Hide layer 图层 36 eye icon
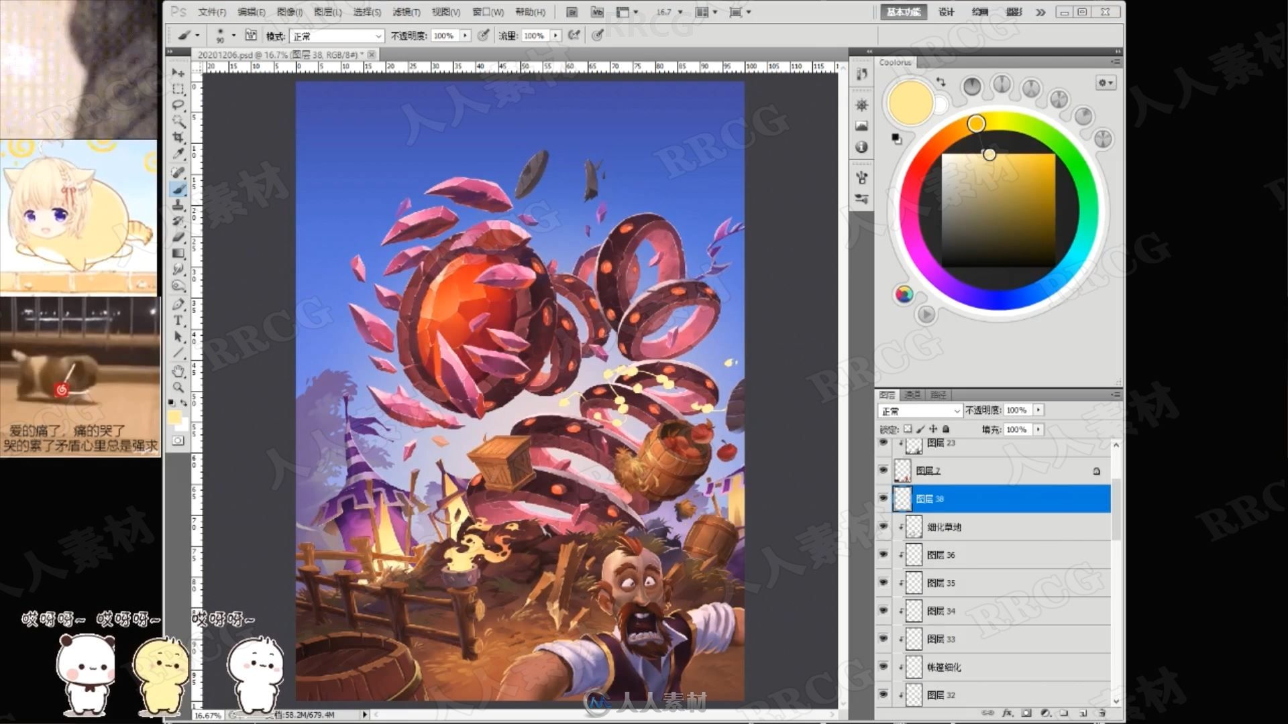 pyautogui.click(x=883, y=554)
